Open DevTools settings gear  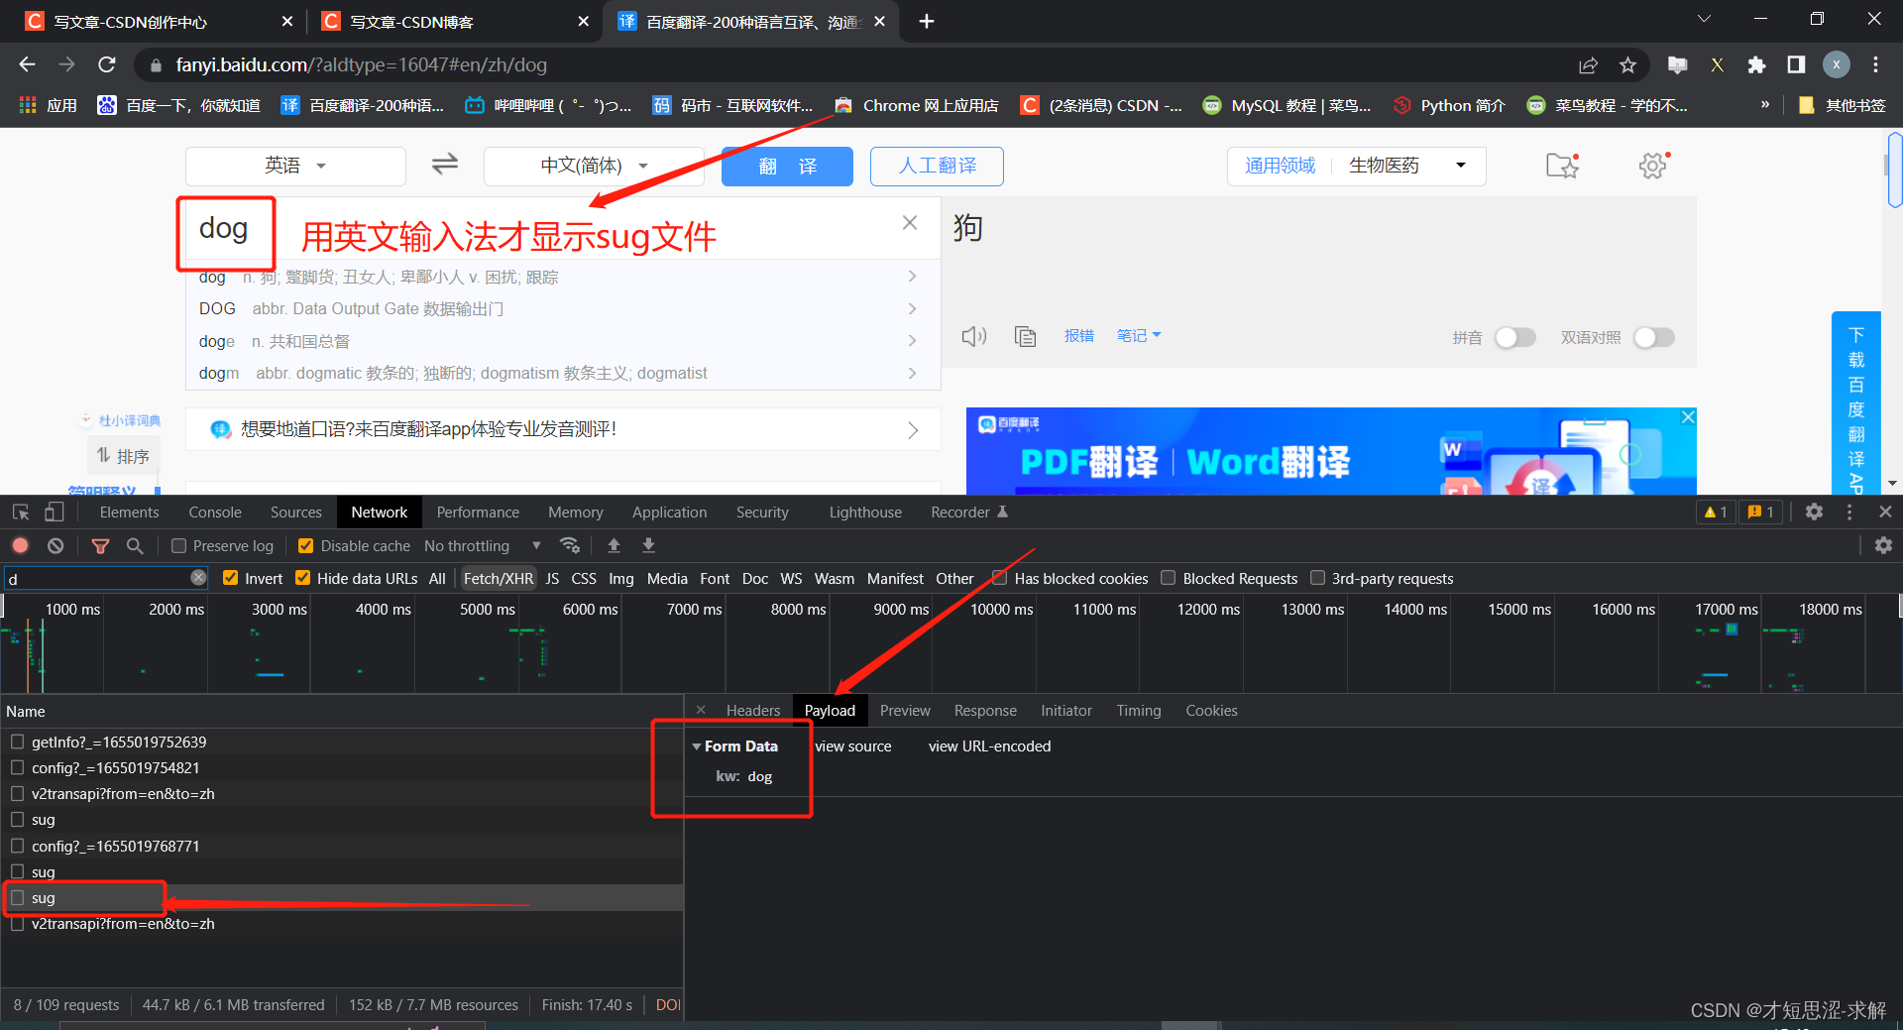(x=1814, y=512)
